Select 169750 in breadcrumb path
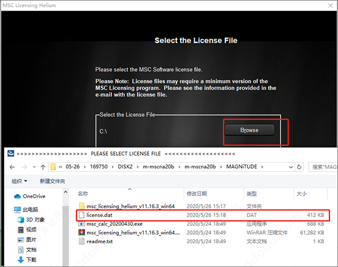 (x=99, y=167)
